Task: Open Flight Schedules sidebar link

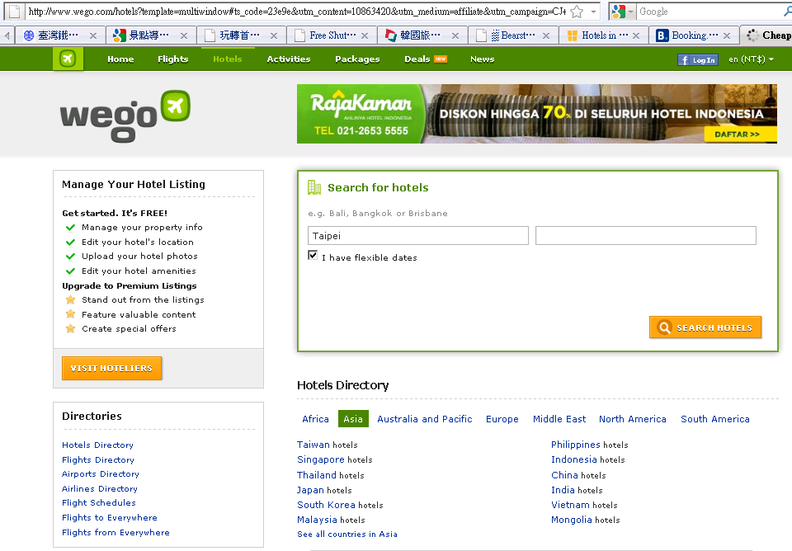Action: click(x=98, y=502)
